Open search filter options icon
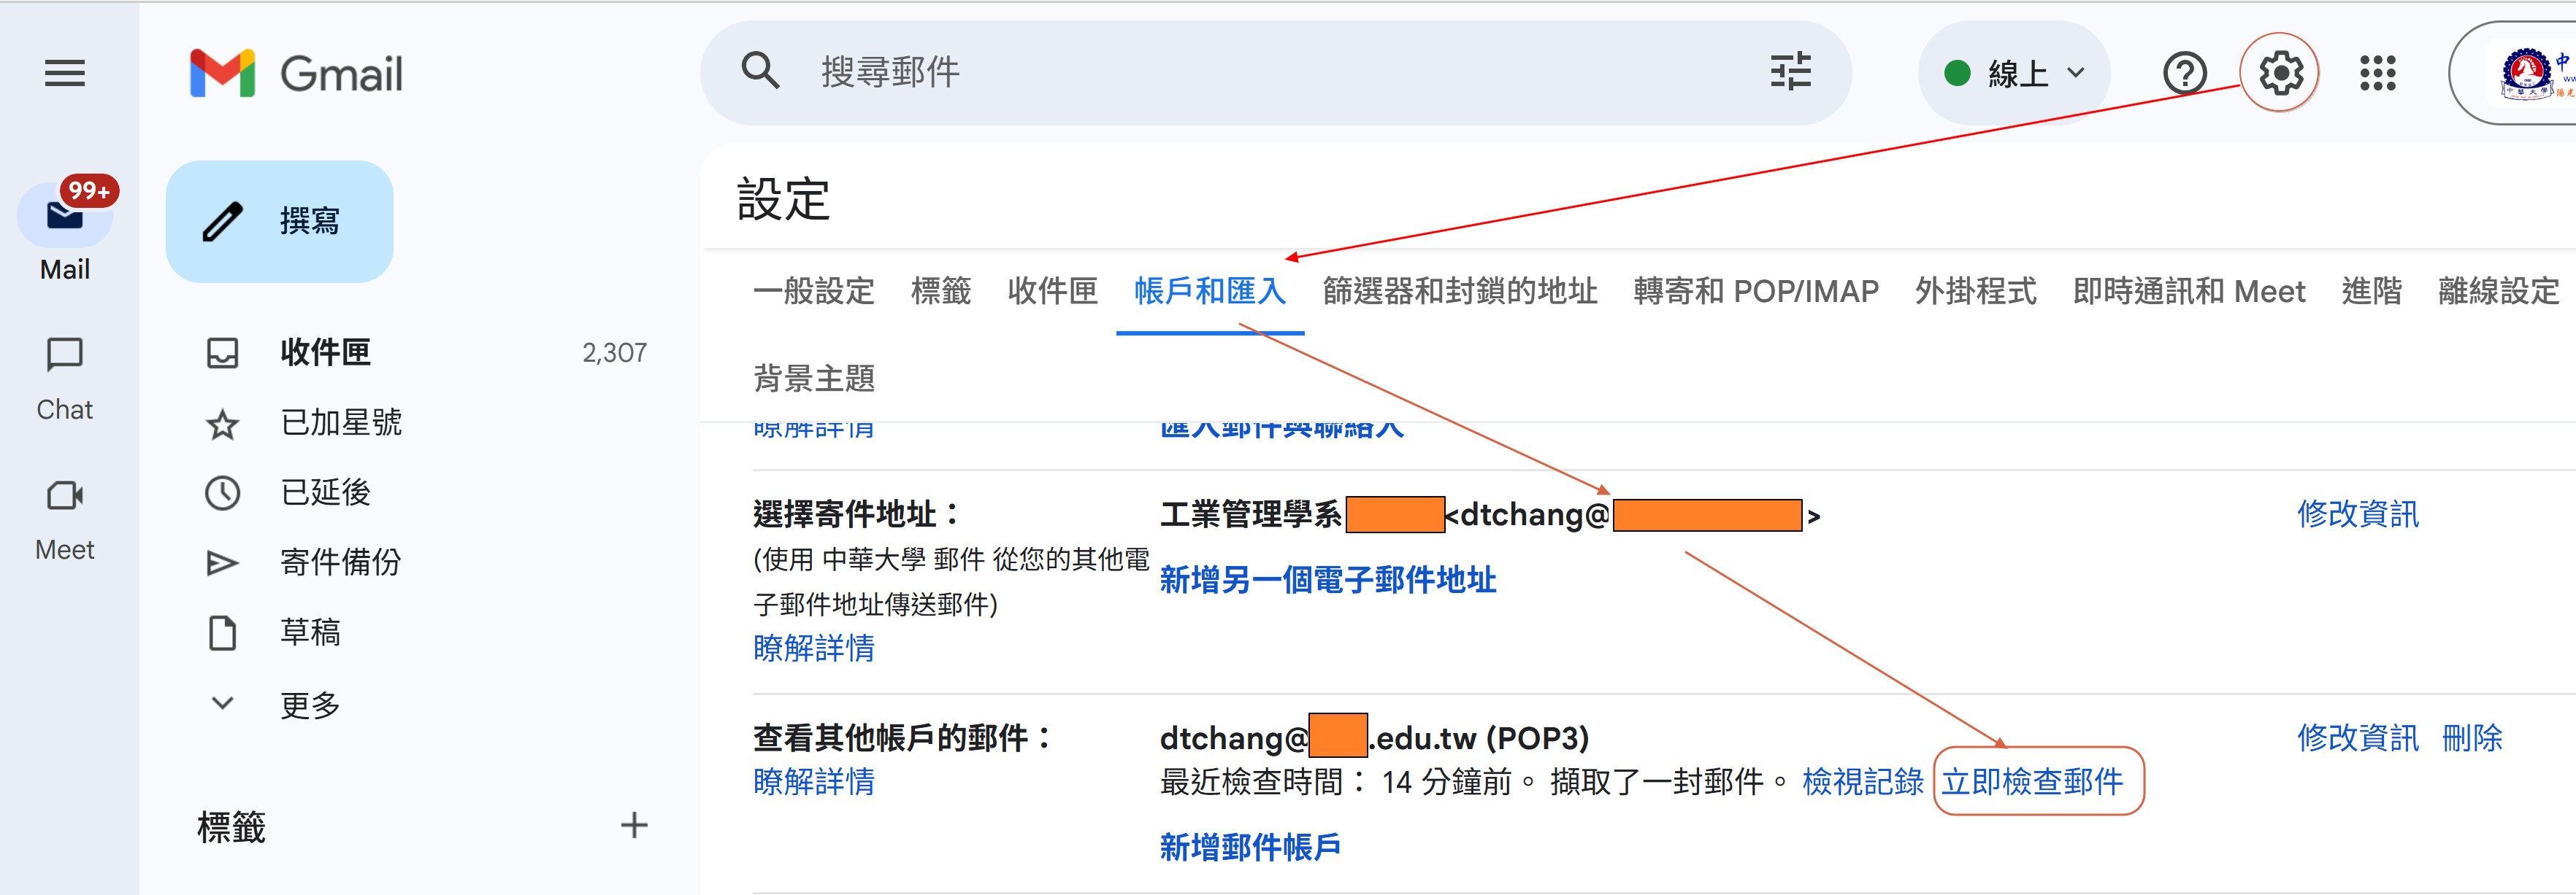The image size is (2576, 895). [1790, 72]
